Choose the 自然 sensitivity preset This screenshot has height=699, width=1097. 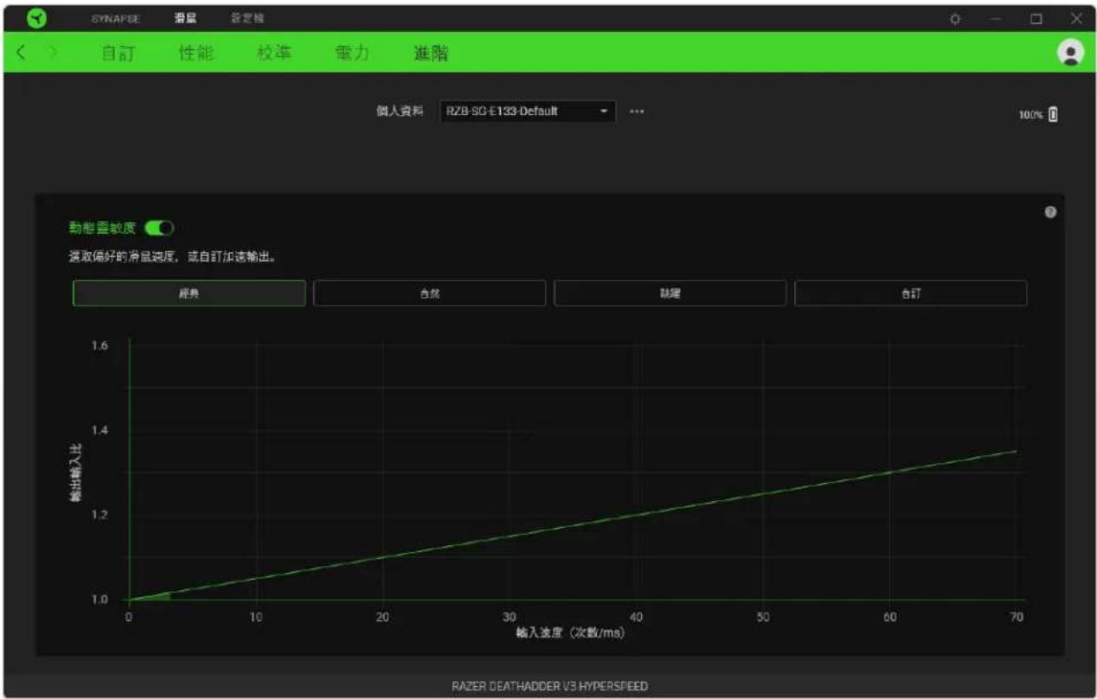[x=429, y=293]
